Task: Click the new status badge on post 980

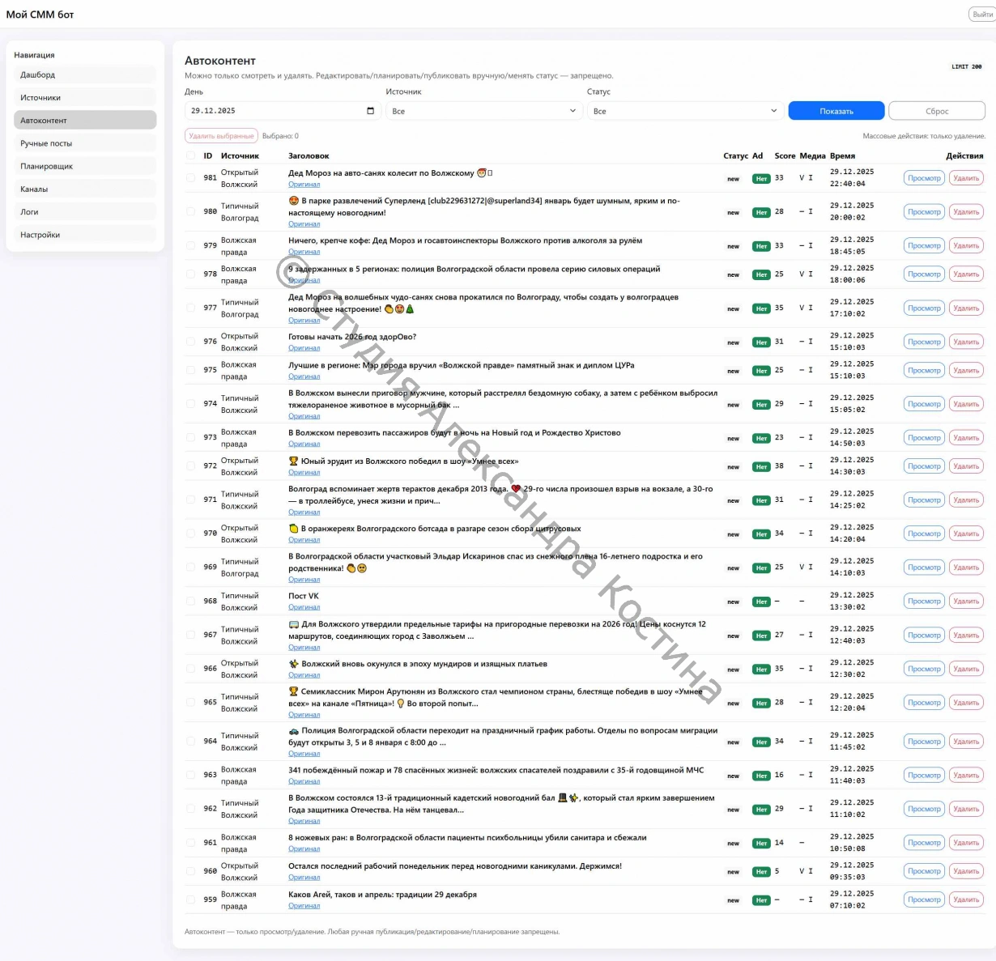Action: (x=733, y=213)
